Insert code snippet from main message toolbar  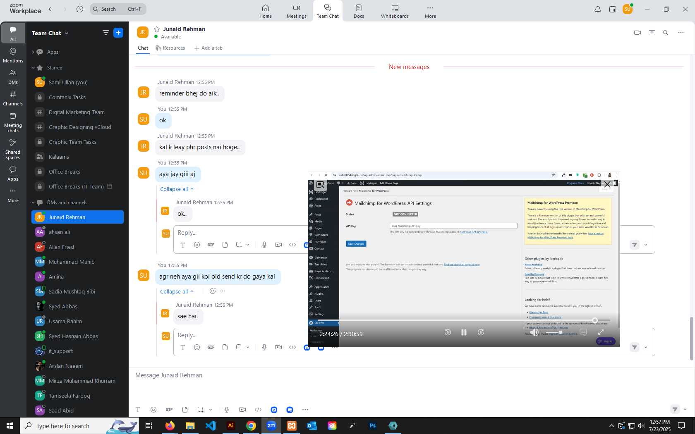click(258, 410)
